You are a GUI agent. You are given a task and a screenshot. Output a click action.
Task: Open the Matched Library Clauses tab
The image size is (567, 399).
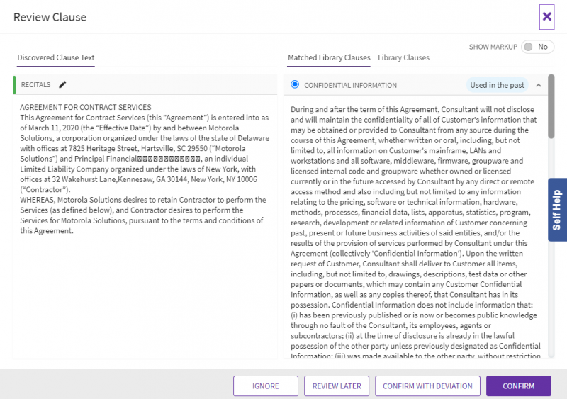click(329, 57)
